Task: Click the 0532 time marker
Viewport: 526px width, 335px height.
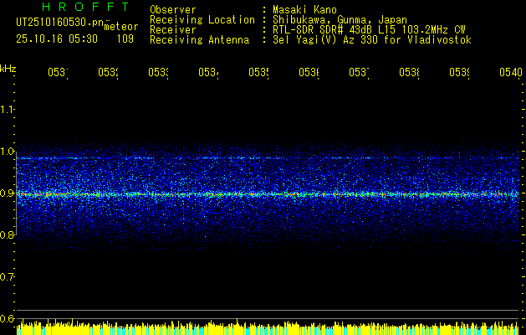Action: pos(109,73)
